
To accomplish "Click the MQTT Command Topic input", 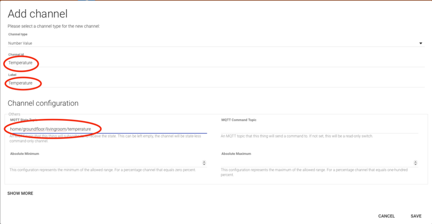I will pos(319,129).
